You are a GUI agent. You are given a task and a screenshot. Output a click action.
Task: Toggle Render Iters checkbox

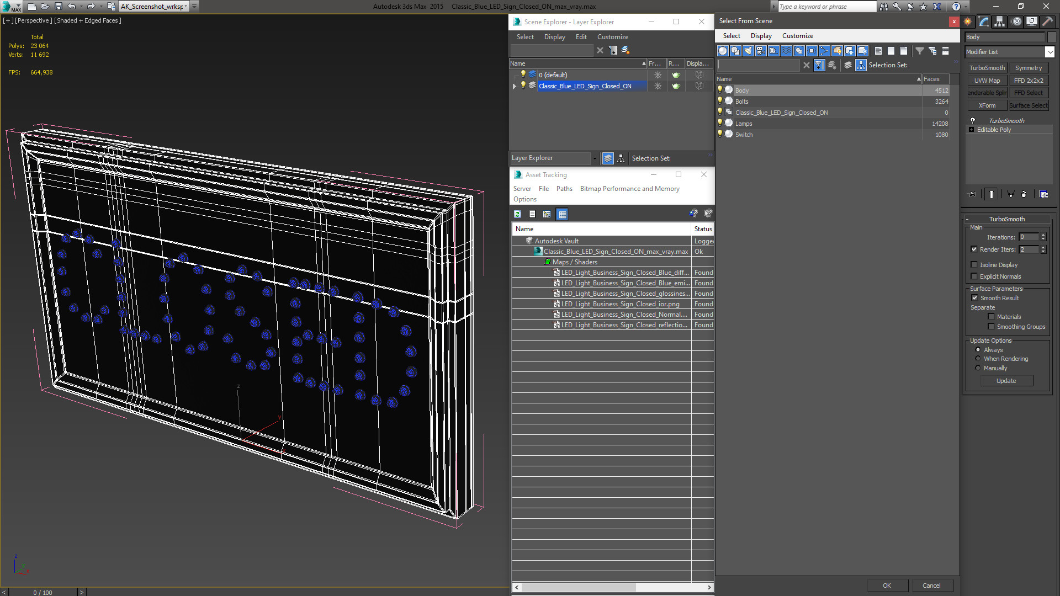[974, 249]
